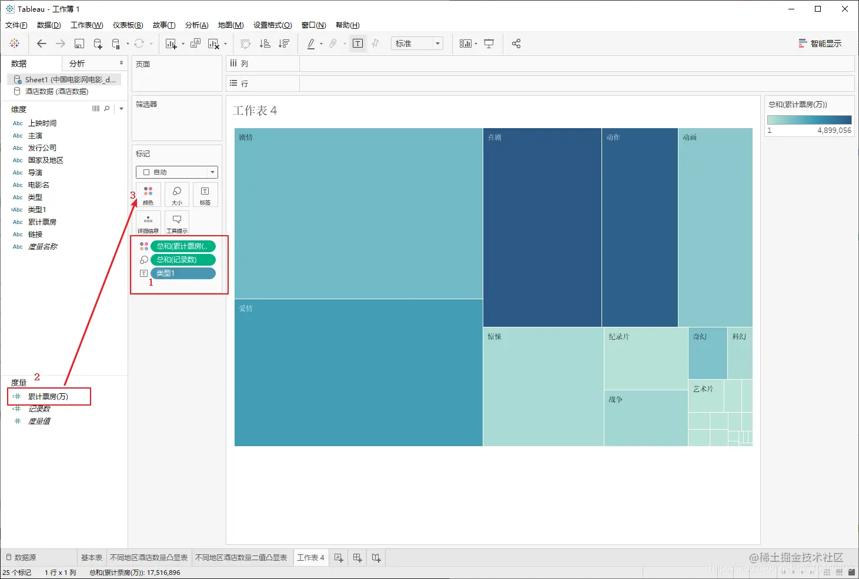Click the color legend gradient bar
Viewport: 859px width, 579px height.
click(809, 120)
